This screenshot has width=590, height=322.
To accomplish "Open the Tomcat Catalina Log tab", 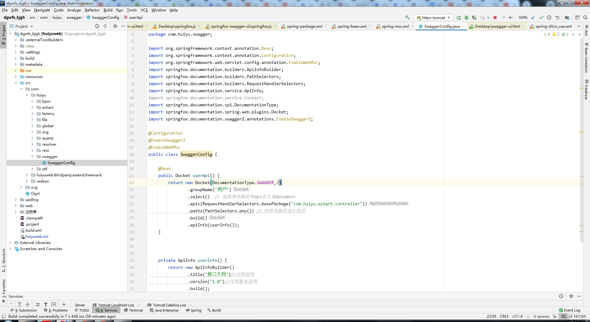I will [169, 305].
